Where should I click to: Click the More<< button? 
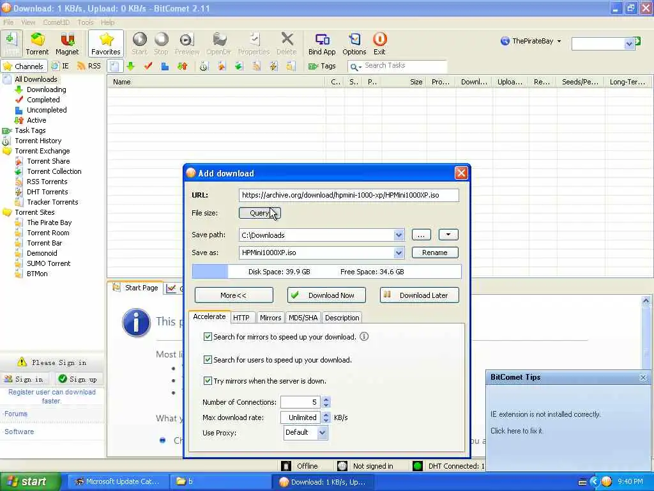tap(234, 295)
